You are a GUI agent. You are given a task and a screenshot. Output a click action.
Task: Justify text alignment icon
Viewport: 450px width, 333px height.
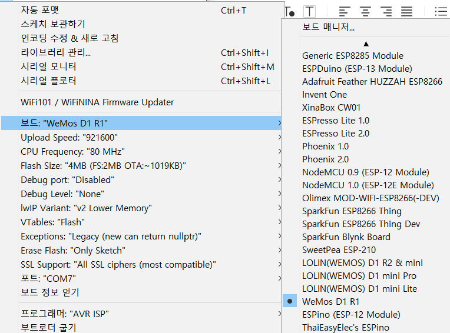[406, 11]
